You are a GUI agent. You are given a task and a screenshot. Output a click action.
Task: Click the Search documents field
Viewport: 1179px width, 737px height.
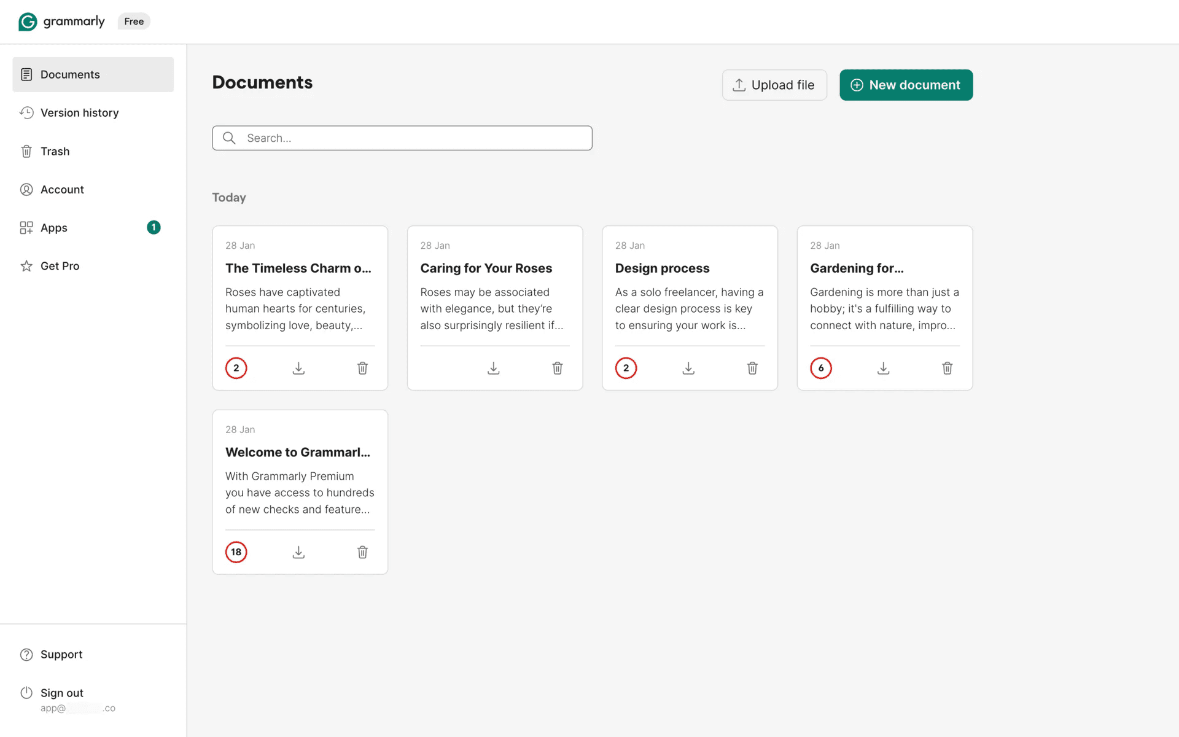click(x=411, y=138)
